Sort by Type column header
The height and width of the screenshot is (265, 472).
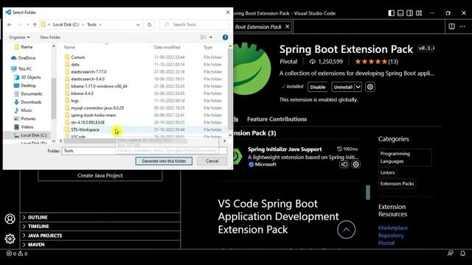tap(208, 47)
